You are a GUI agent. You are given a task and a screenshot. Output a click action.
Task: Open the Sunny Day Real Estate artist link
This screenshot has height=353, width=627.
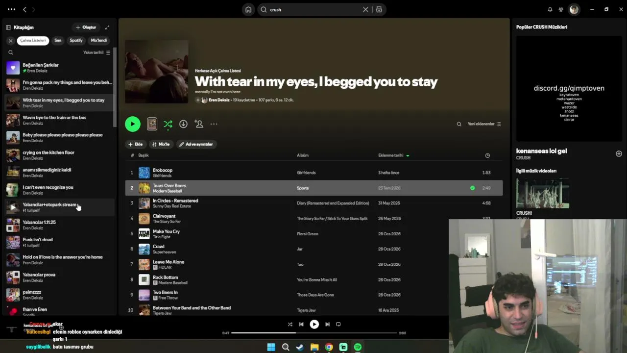172,206
